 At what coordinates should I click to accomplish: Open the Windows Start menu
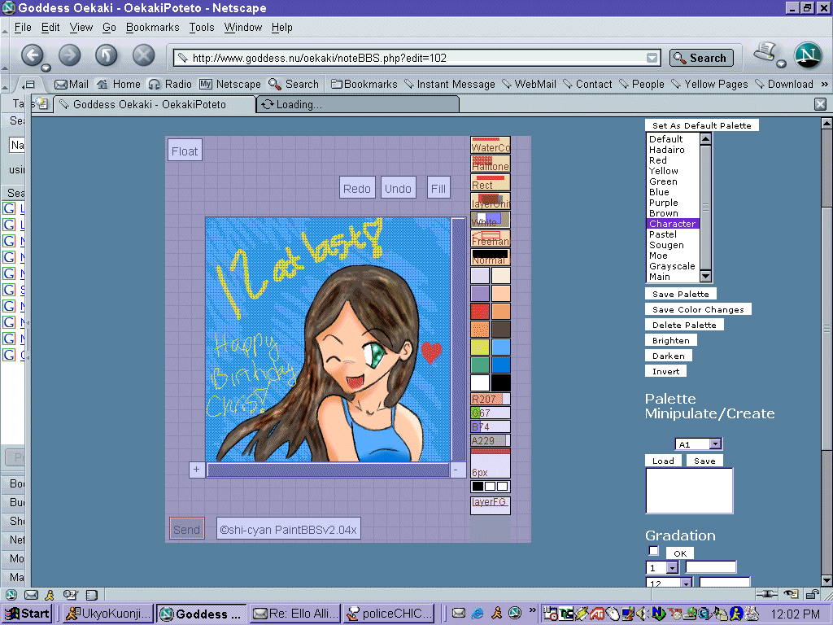click(x=28, y=614)
